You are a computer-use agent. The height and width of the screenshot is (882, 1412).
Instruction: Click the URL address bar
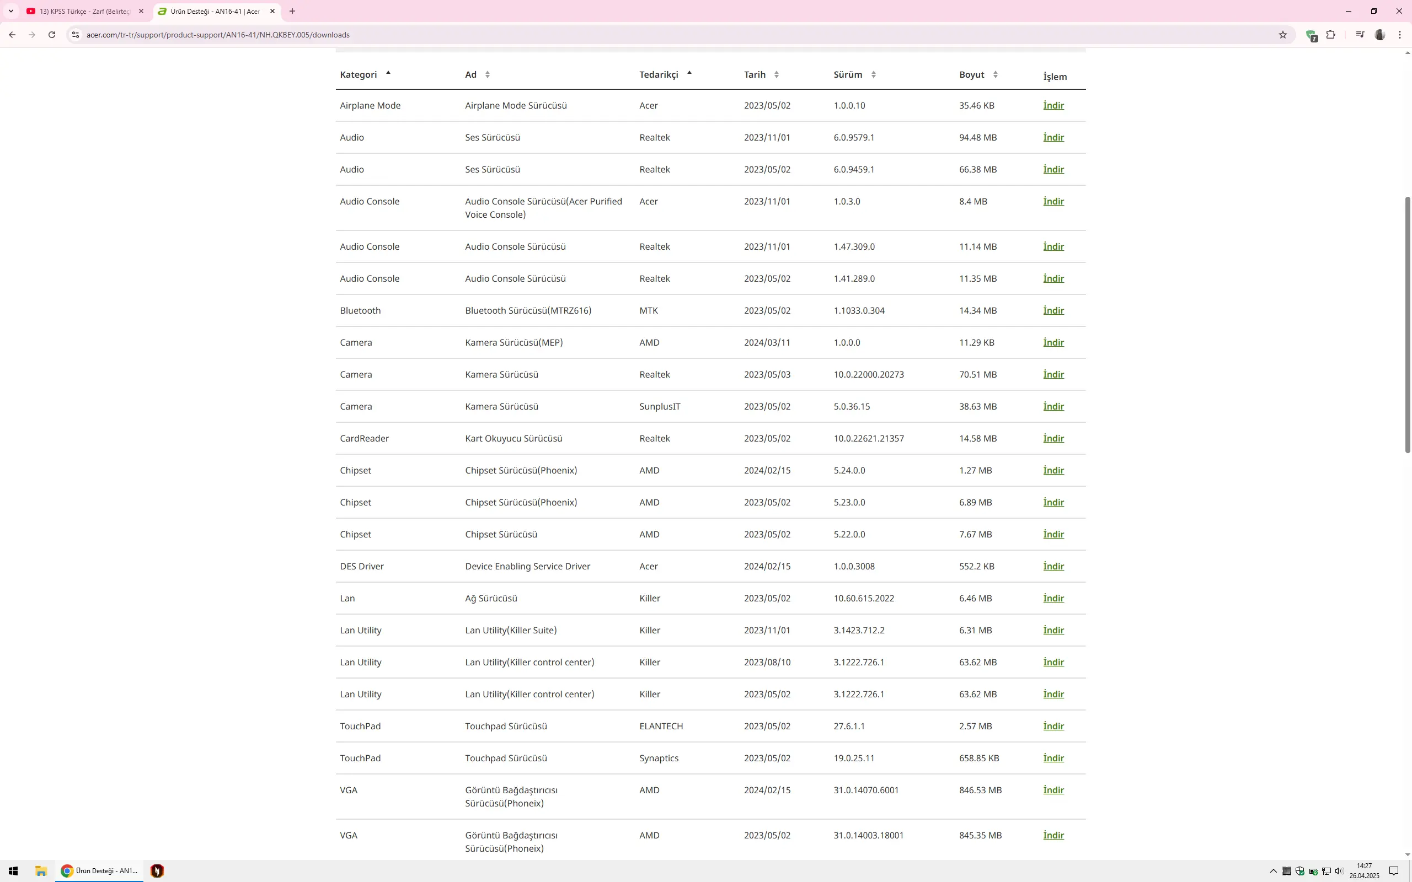[x=677, y=35]
